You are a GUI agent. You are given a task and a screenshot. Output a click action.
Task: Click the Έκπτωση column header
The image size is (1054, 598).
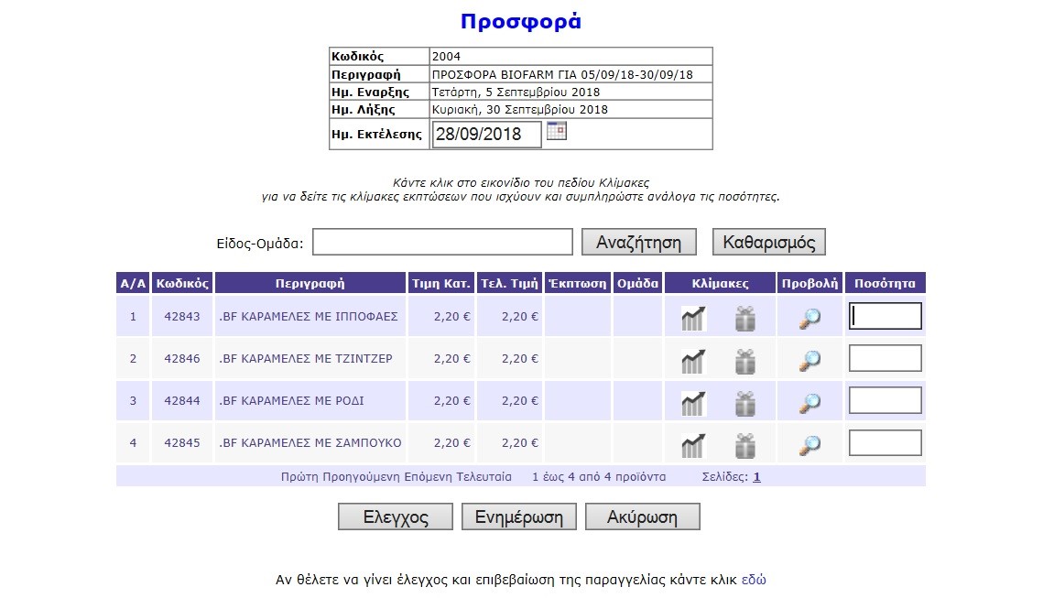pyautogui.click(x=578, y=283)
